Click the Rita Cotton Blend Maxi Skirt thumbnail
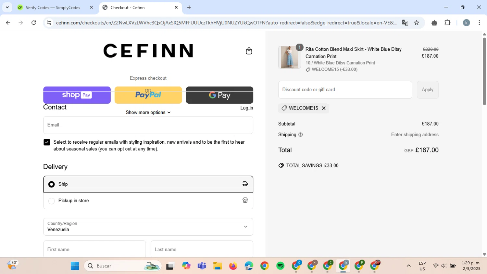 tap(289, 57)
